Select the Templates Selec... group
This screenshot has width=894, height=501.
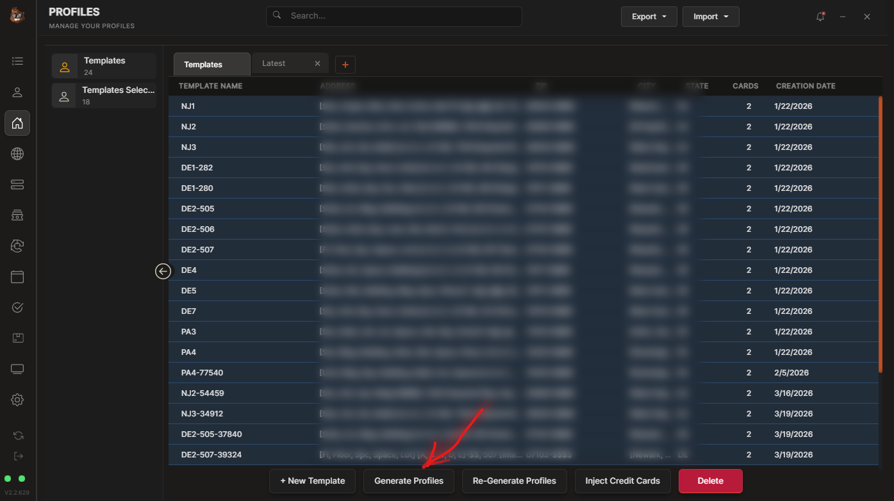click(104, 95)
